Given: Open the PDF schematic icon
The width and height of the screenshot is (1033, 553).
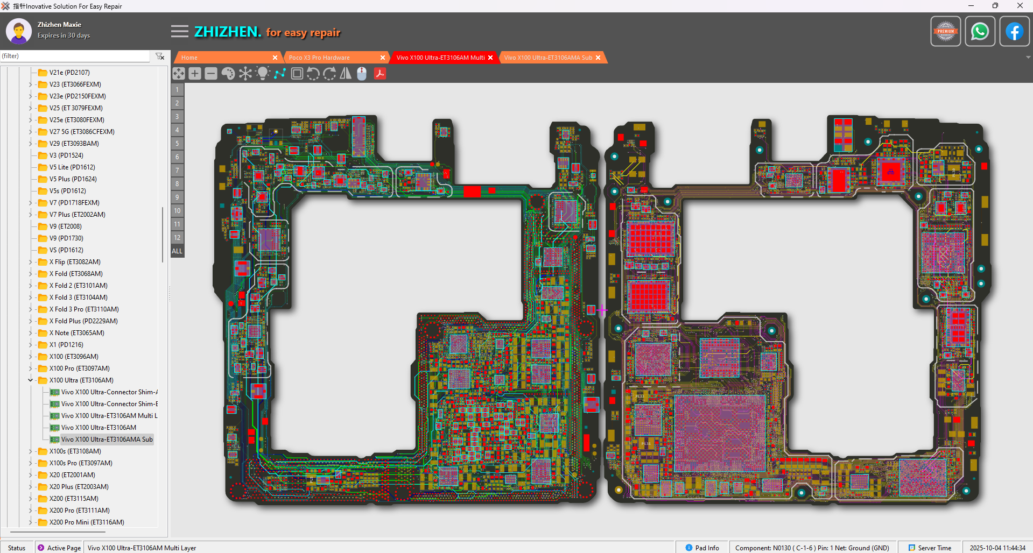Looking at the screenshot, I should pos(380,74).
